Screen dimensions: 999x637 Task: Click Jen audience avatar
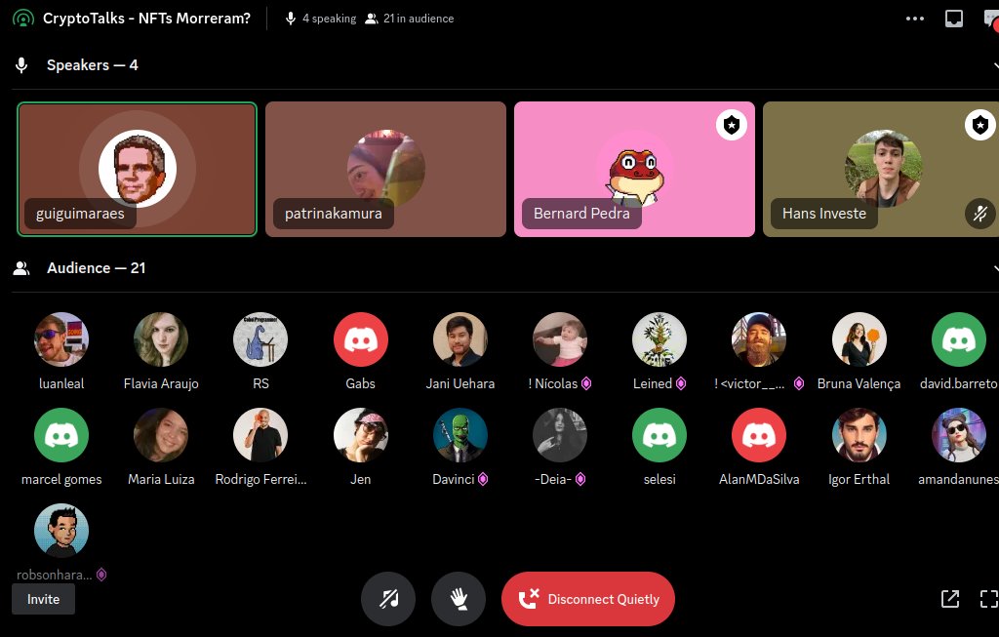coord(361,435)
